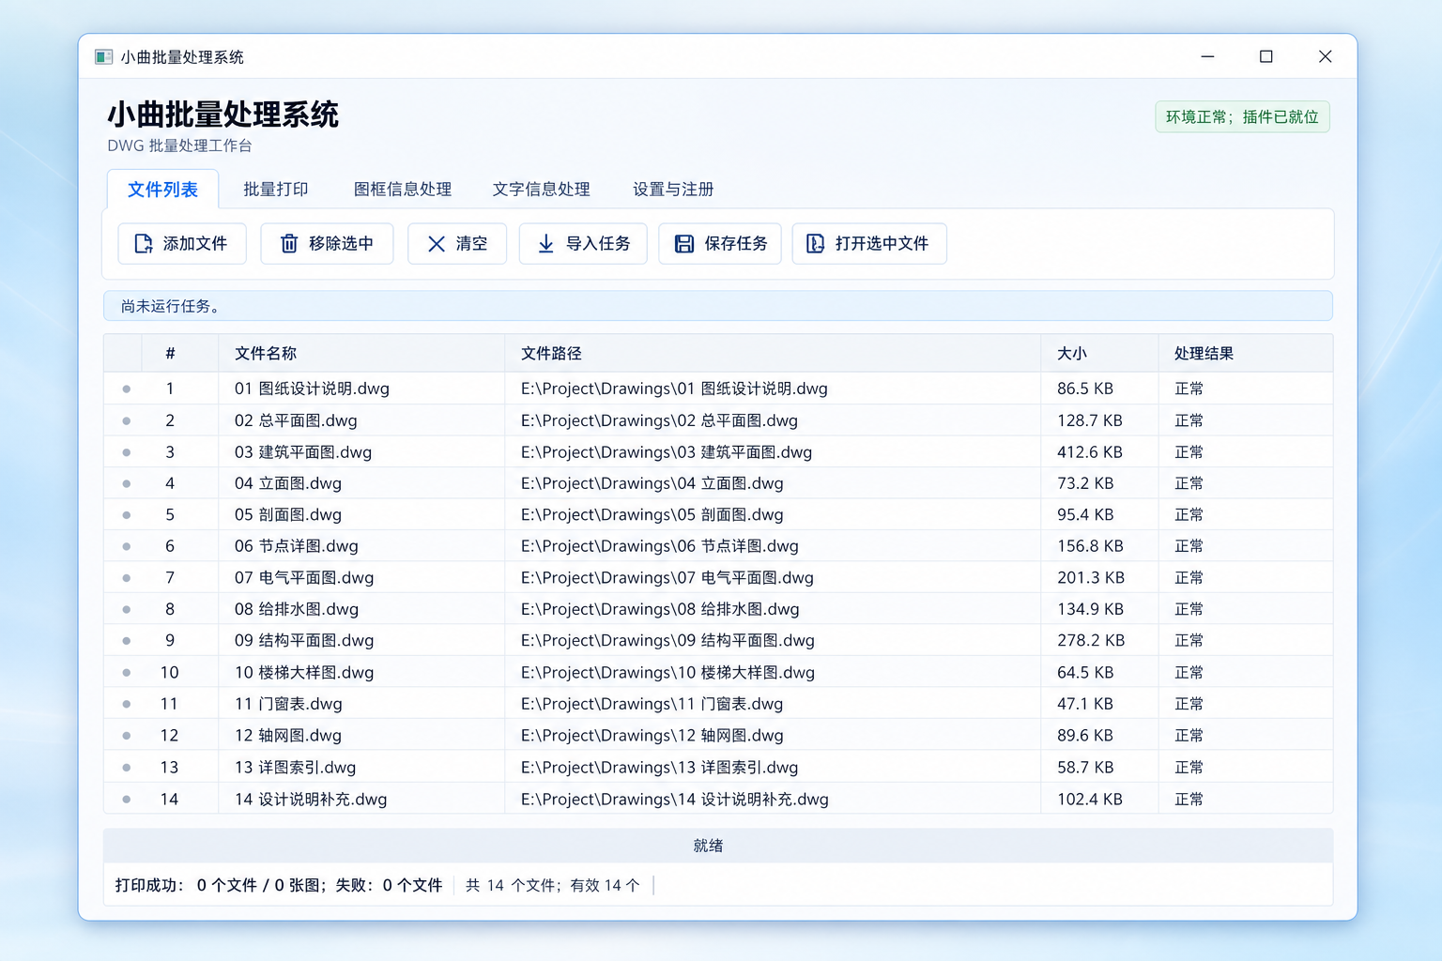Click the 清空 button label
This screenshot has width=1442, height=961.
click(471, 244)
